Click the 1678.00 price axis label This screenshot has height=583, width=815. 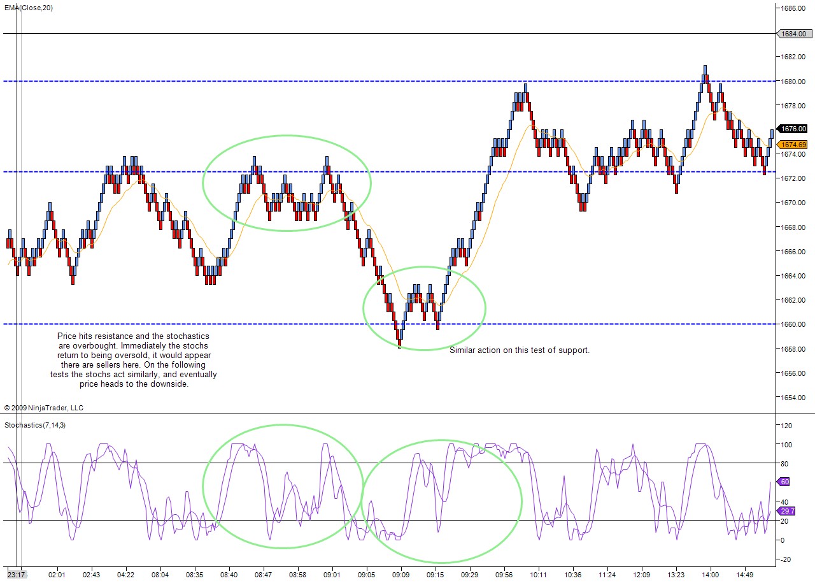tap(793, 106)
